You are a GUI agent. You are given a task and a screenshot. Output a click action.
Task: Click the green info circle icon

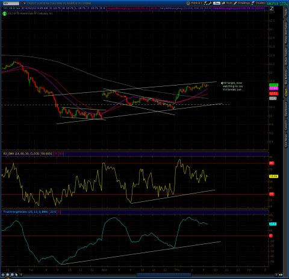pos(4,13)
